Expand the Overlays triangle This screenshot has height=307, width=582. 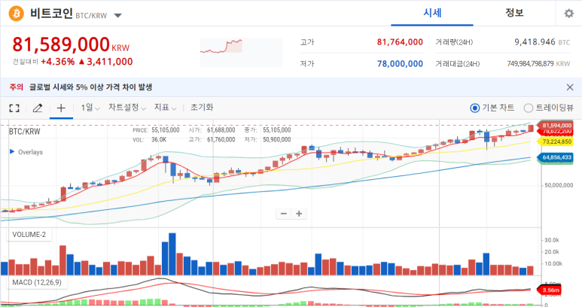click(x=12, y=152)
